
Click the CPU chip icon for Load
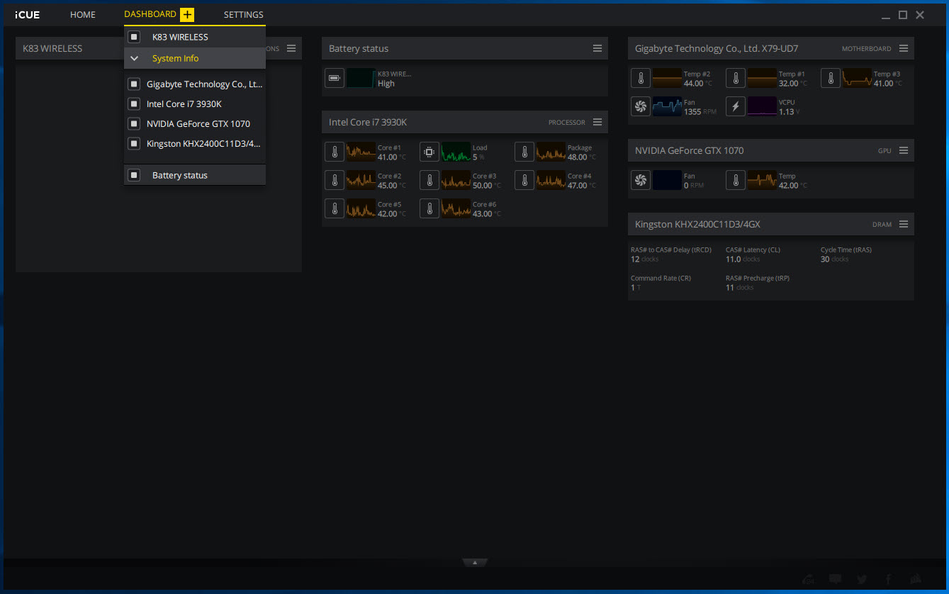(429, 152)
